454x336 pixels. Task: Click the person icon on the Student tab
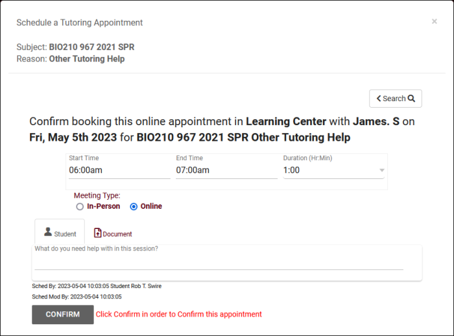pos(47,232)
